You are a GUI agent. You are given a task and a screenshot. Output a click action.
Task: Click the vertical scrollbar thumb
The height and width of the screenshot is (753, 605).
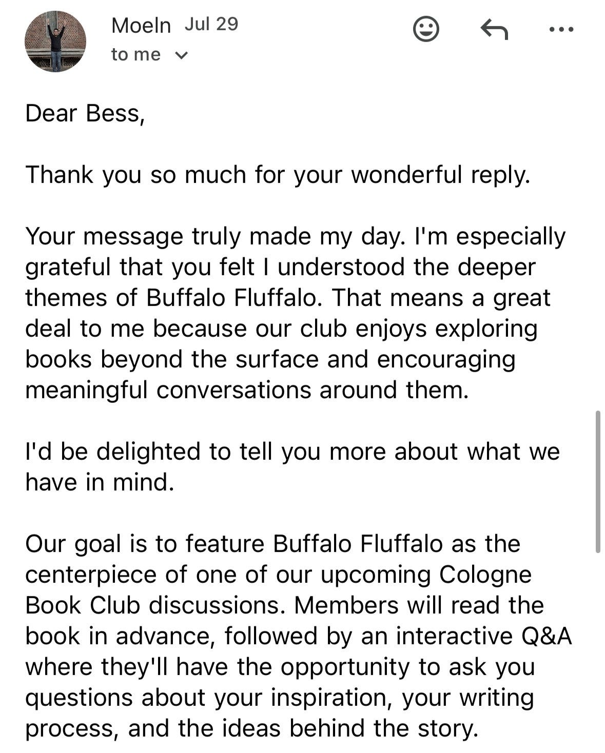pyautogui.click(x=598, y=481)
